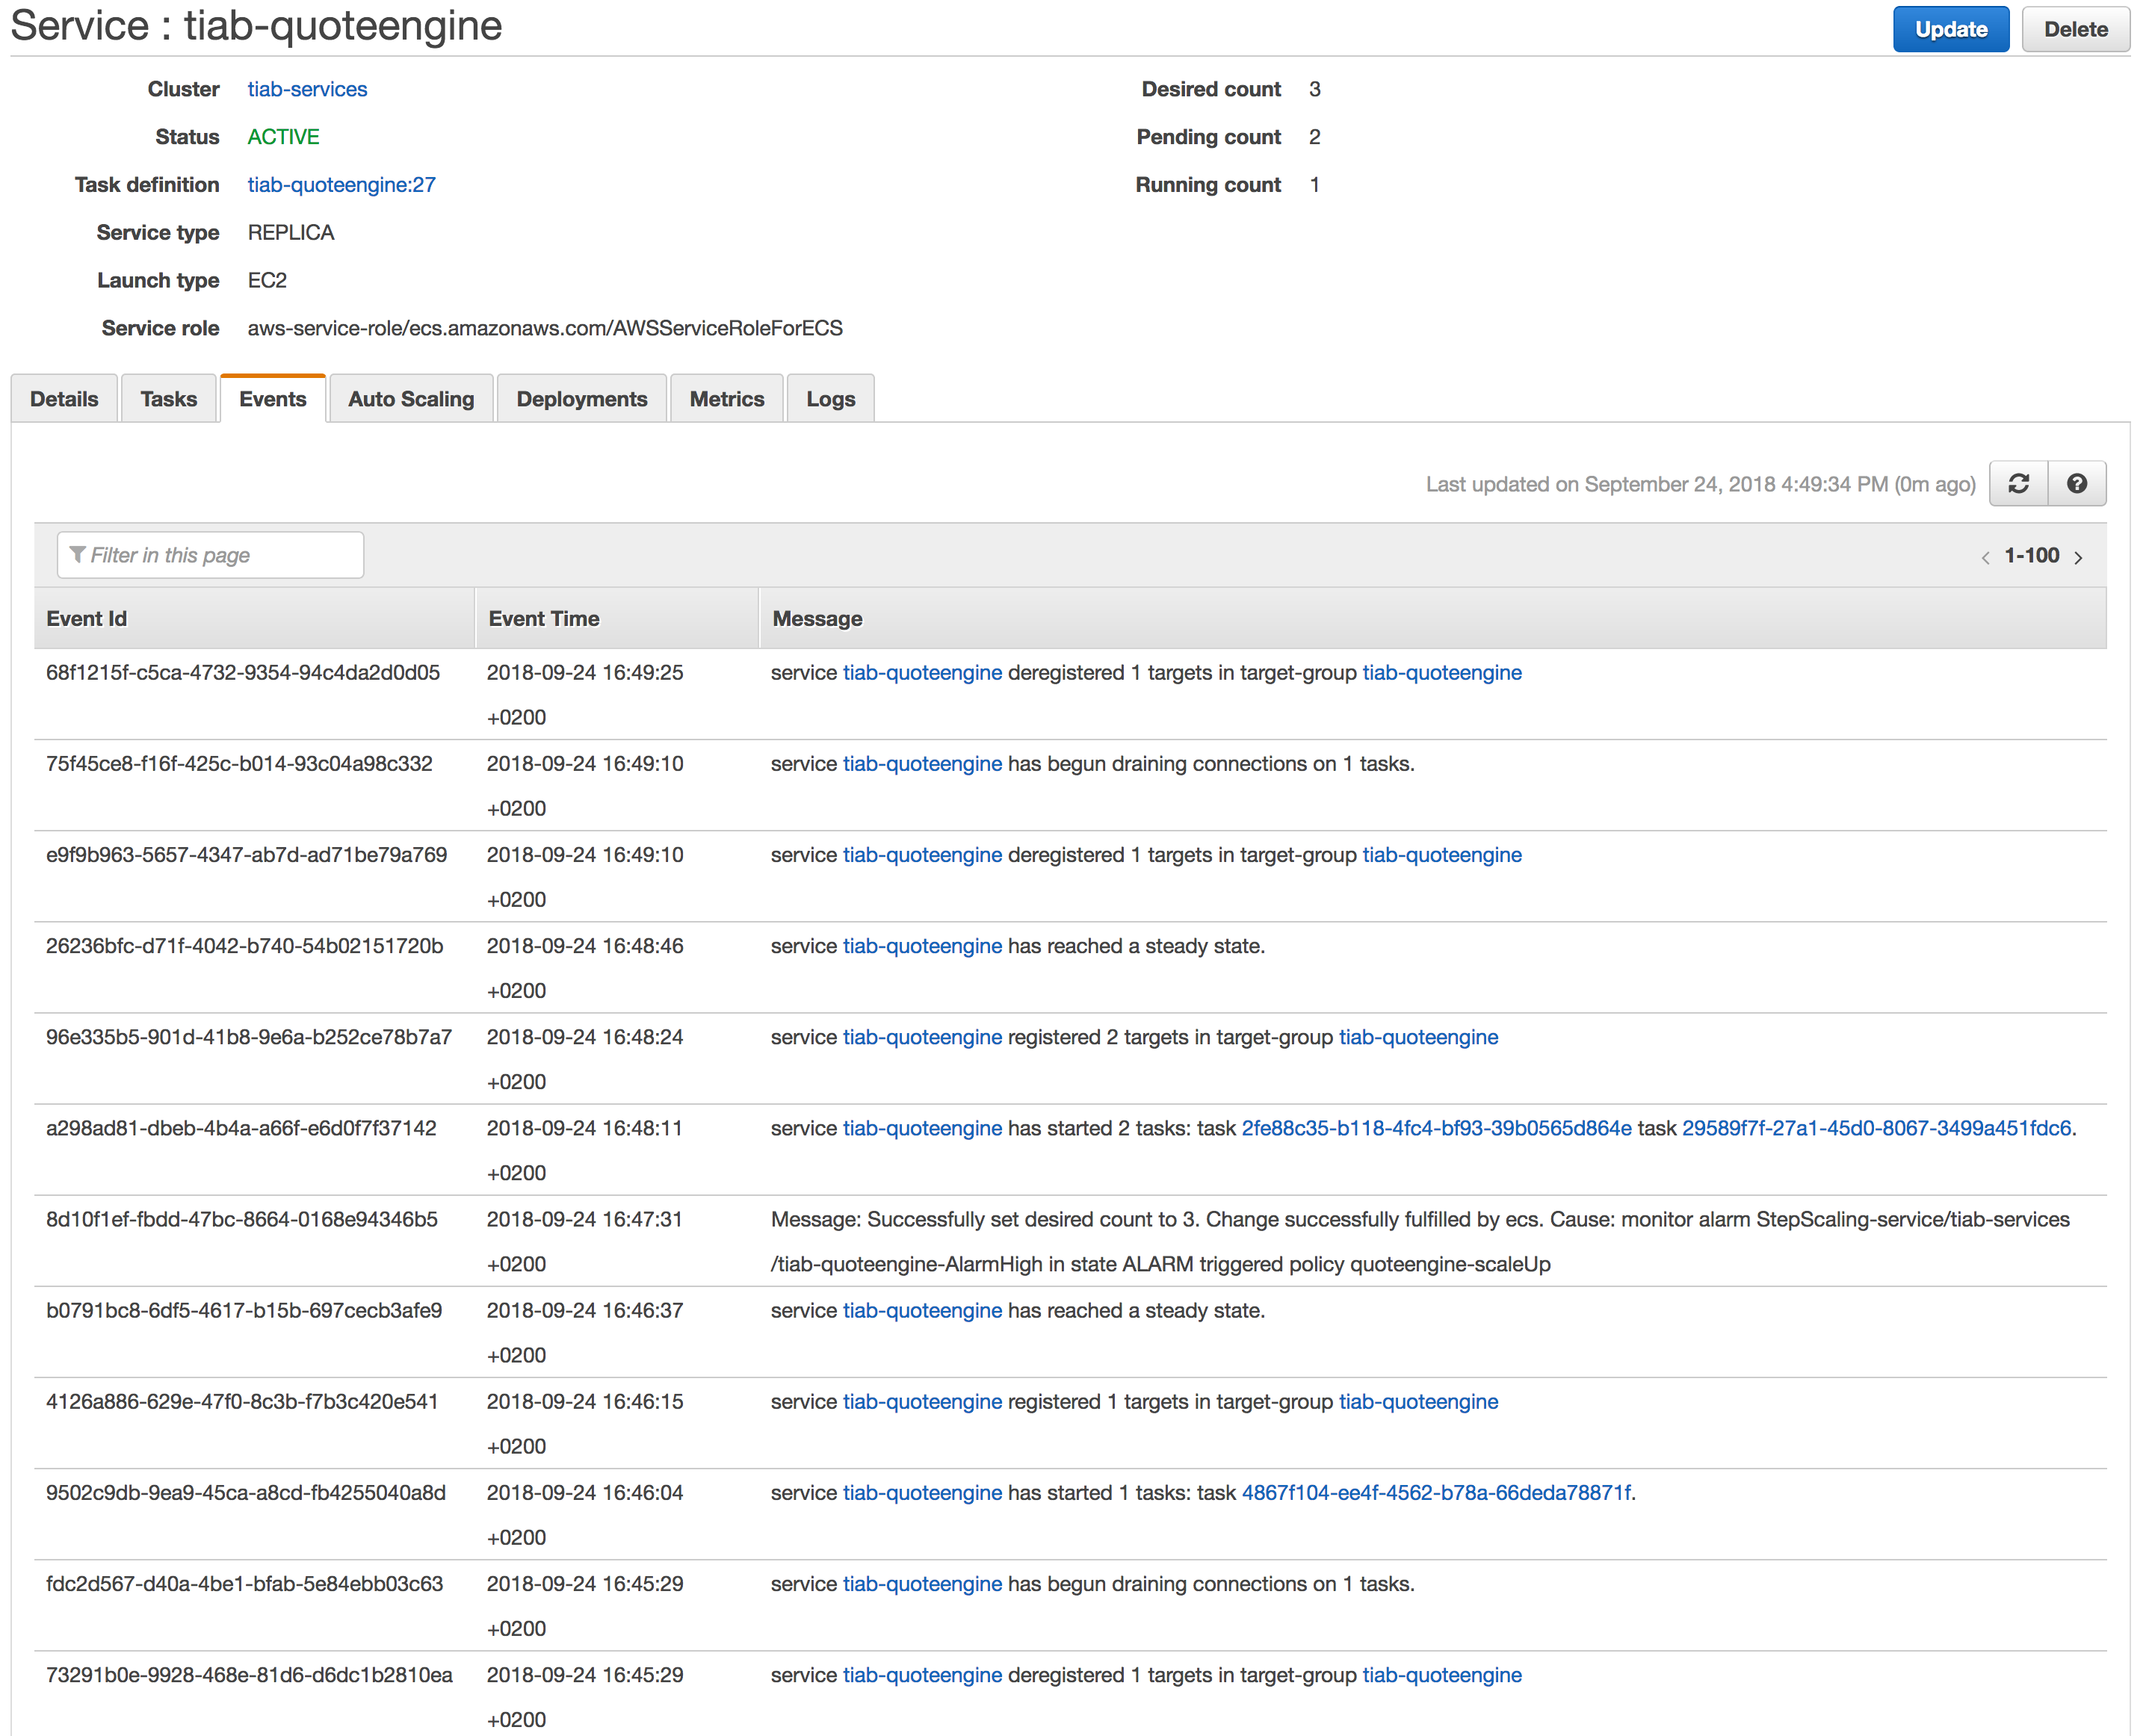Open target-group link in 16:48:24 registered event
2149x1736 pixels.
(1419, 1037)
